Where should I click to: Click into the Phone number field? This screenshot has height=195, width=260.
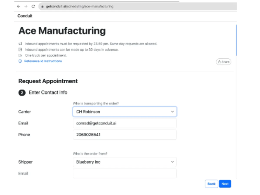coord(124,135)
